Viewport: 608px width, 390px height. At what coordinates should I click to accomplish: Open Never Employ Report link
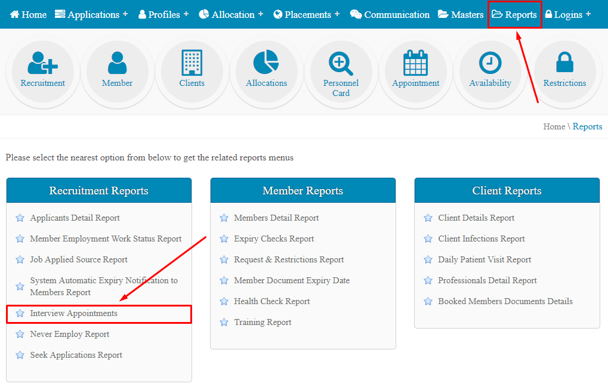click(70, 334)
